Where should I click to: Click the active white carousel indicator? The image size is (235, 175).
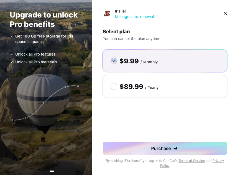point(52,171)
